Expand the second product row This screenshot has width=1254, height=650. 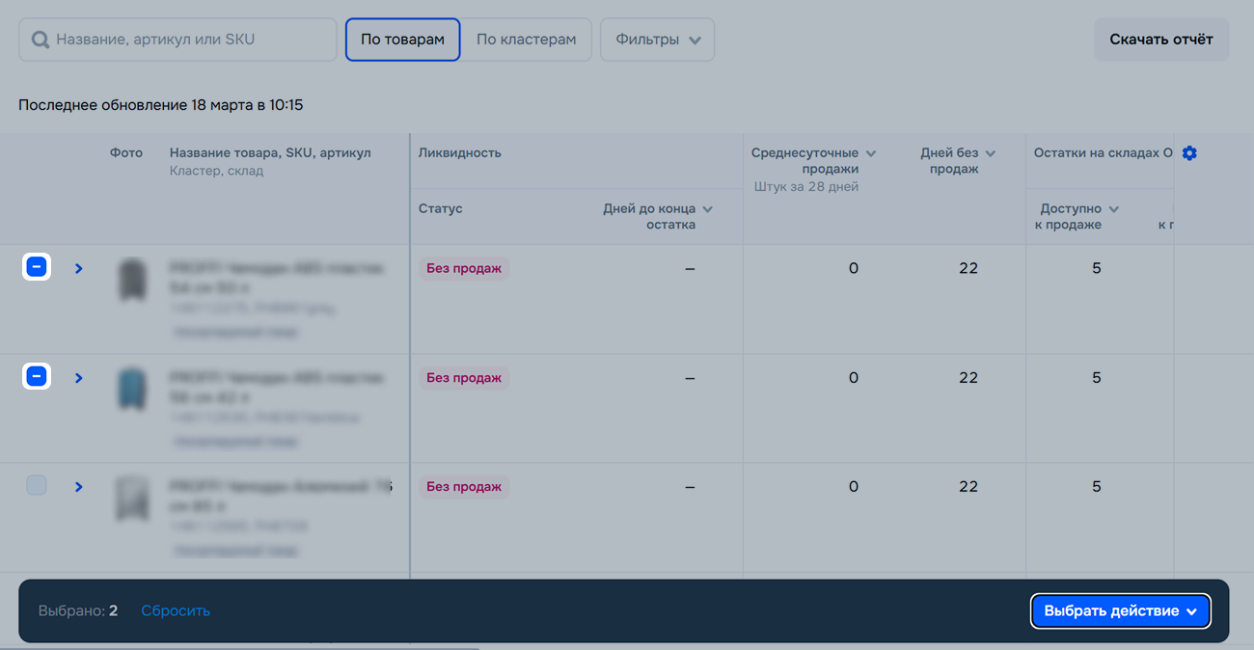click(x=79, y=378)
